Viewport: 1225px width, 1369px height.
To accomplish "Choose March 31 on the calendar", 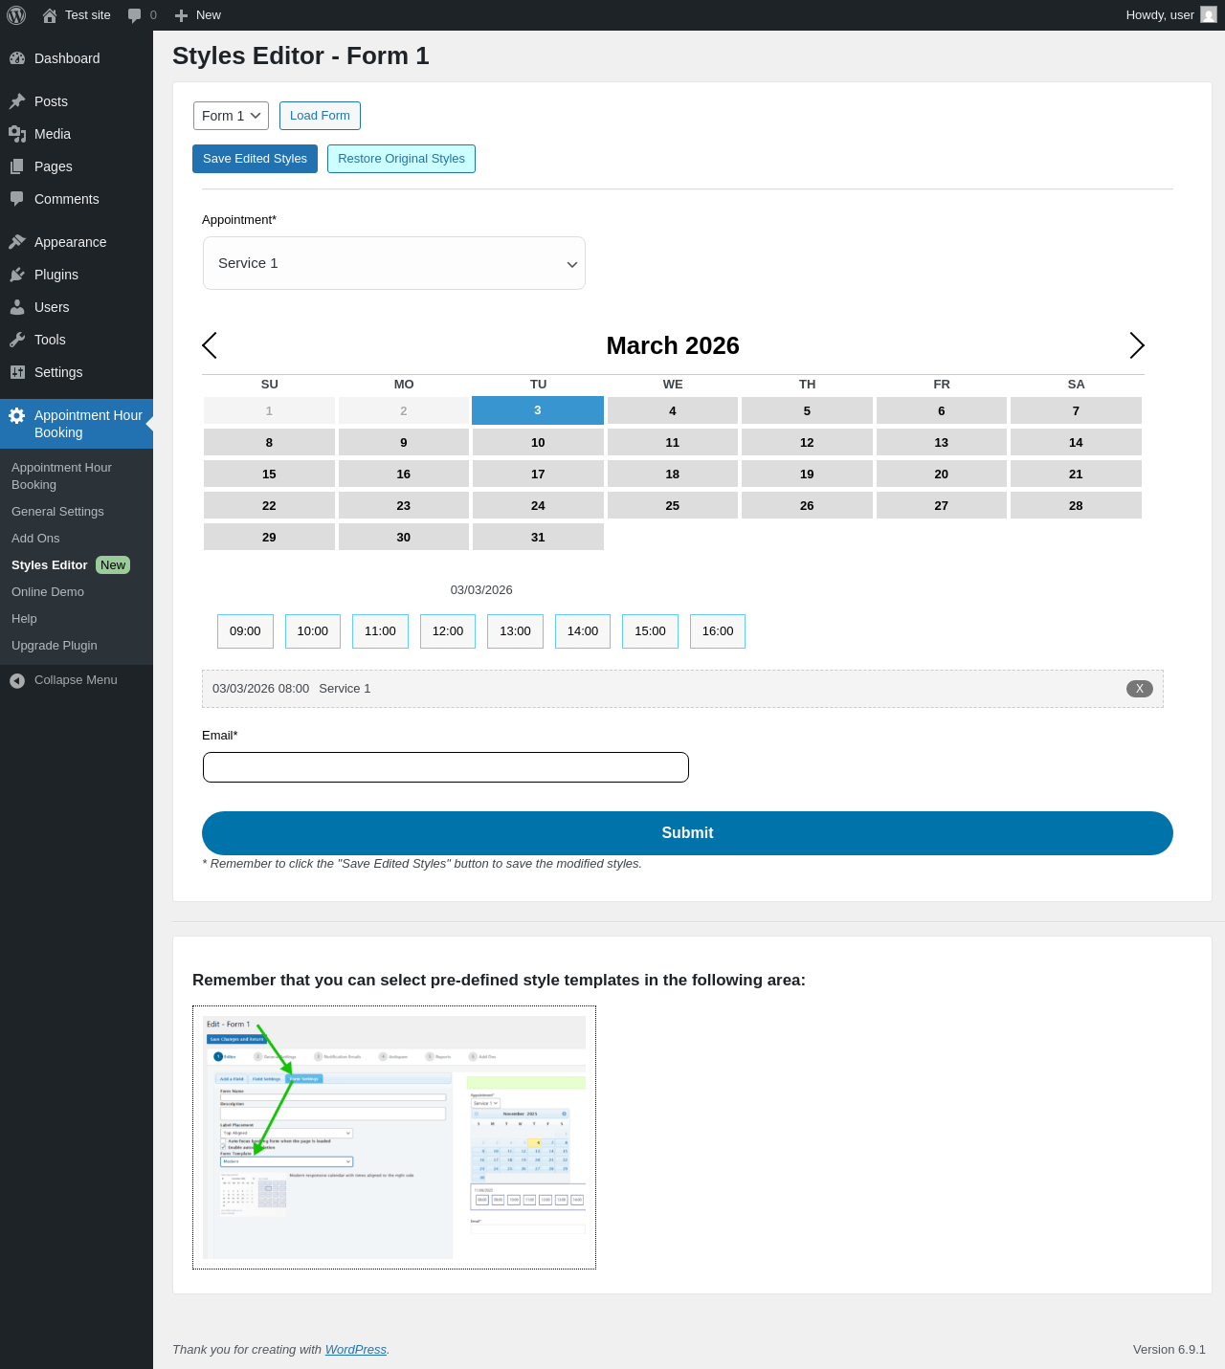I will [x=538, y=538].
